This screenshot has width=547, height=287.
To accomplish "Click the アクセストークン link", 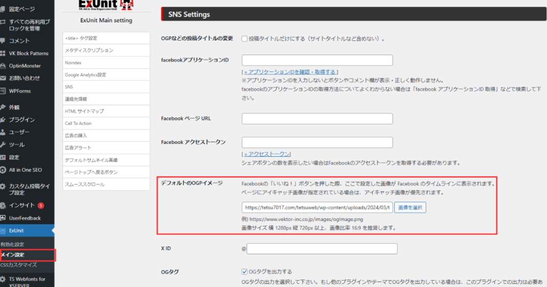I will tap(267, 154).
